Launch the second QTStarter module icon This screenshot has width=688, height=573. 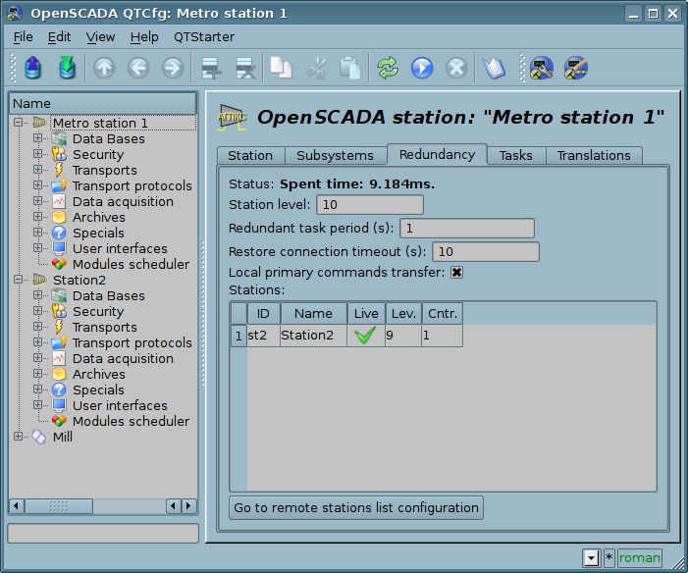point(576,68)
